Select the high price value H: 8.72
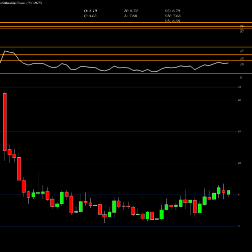 131,11
